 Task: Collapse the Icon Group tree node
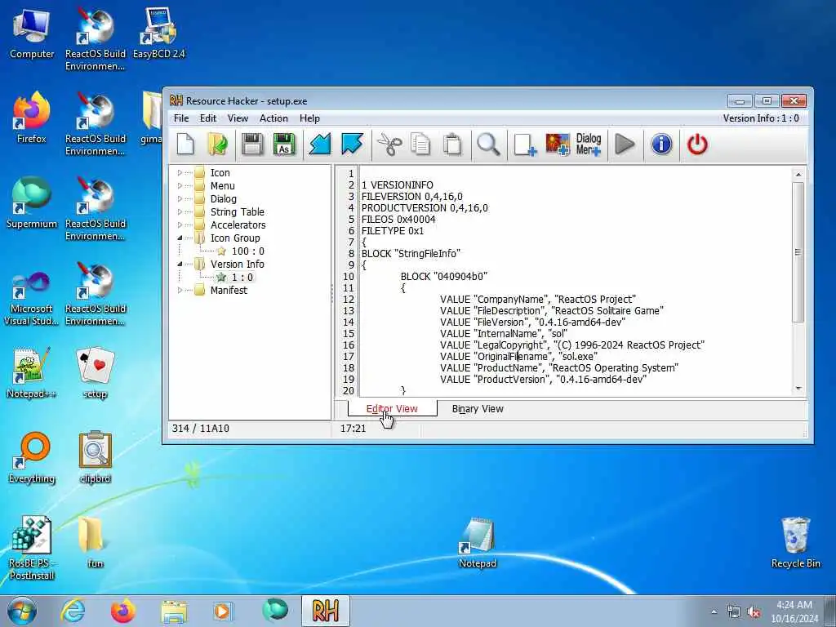[180, 238]
